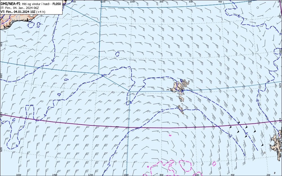Click the -6 isotherm label near 4W top
Viewport: 282px width, 176px height.
pyautogui.click(x=239, y=16)
